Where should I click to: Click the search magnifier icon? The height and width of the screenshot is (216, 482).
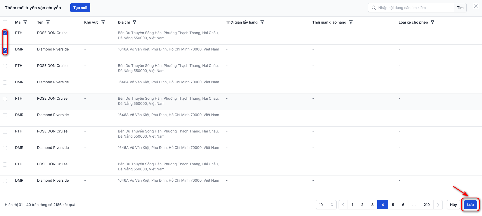point(374,8)
